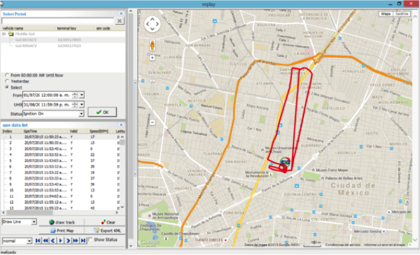Open the Status Ignition On dropdown
The width and height of the screenshot is (420, 255).
pos(81,114)
